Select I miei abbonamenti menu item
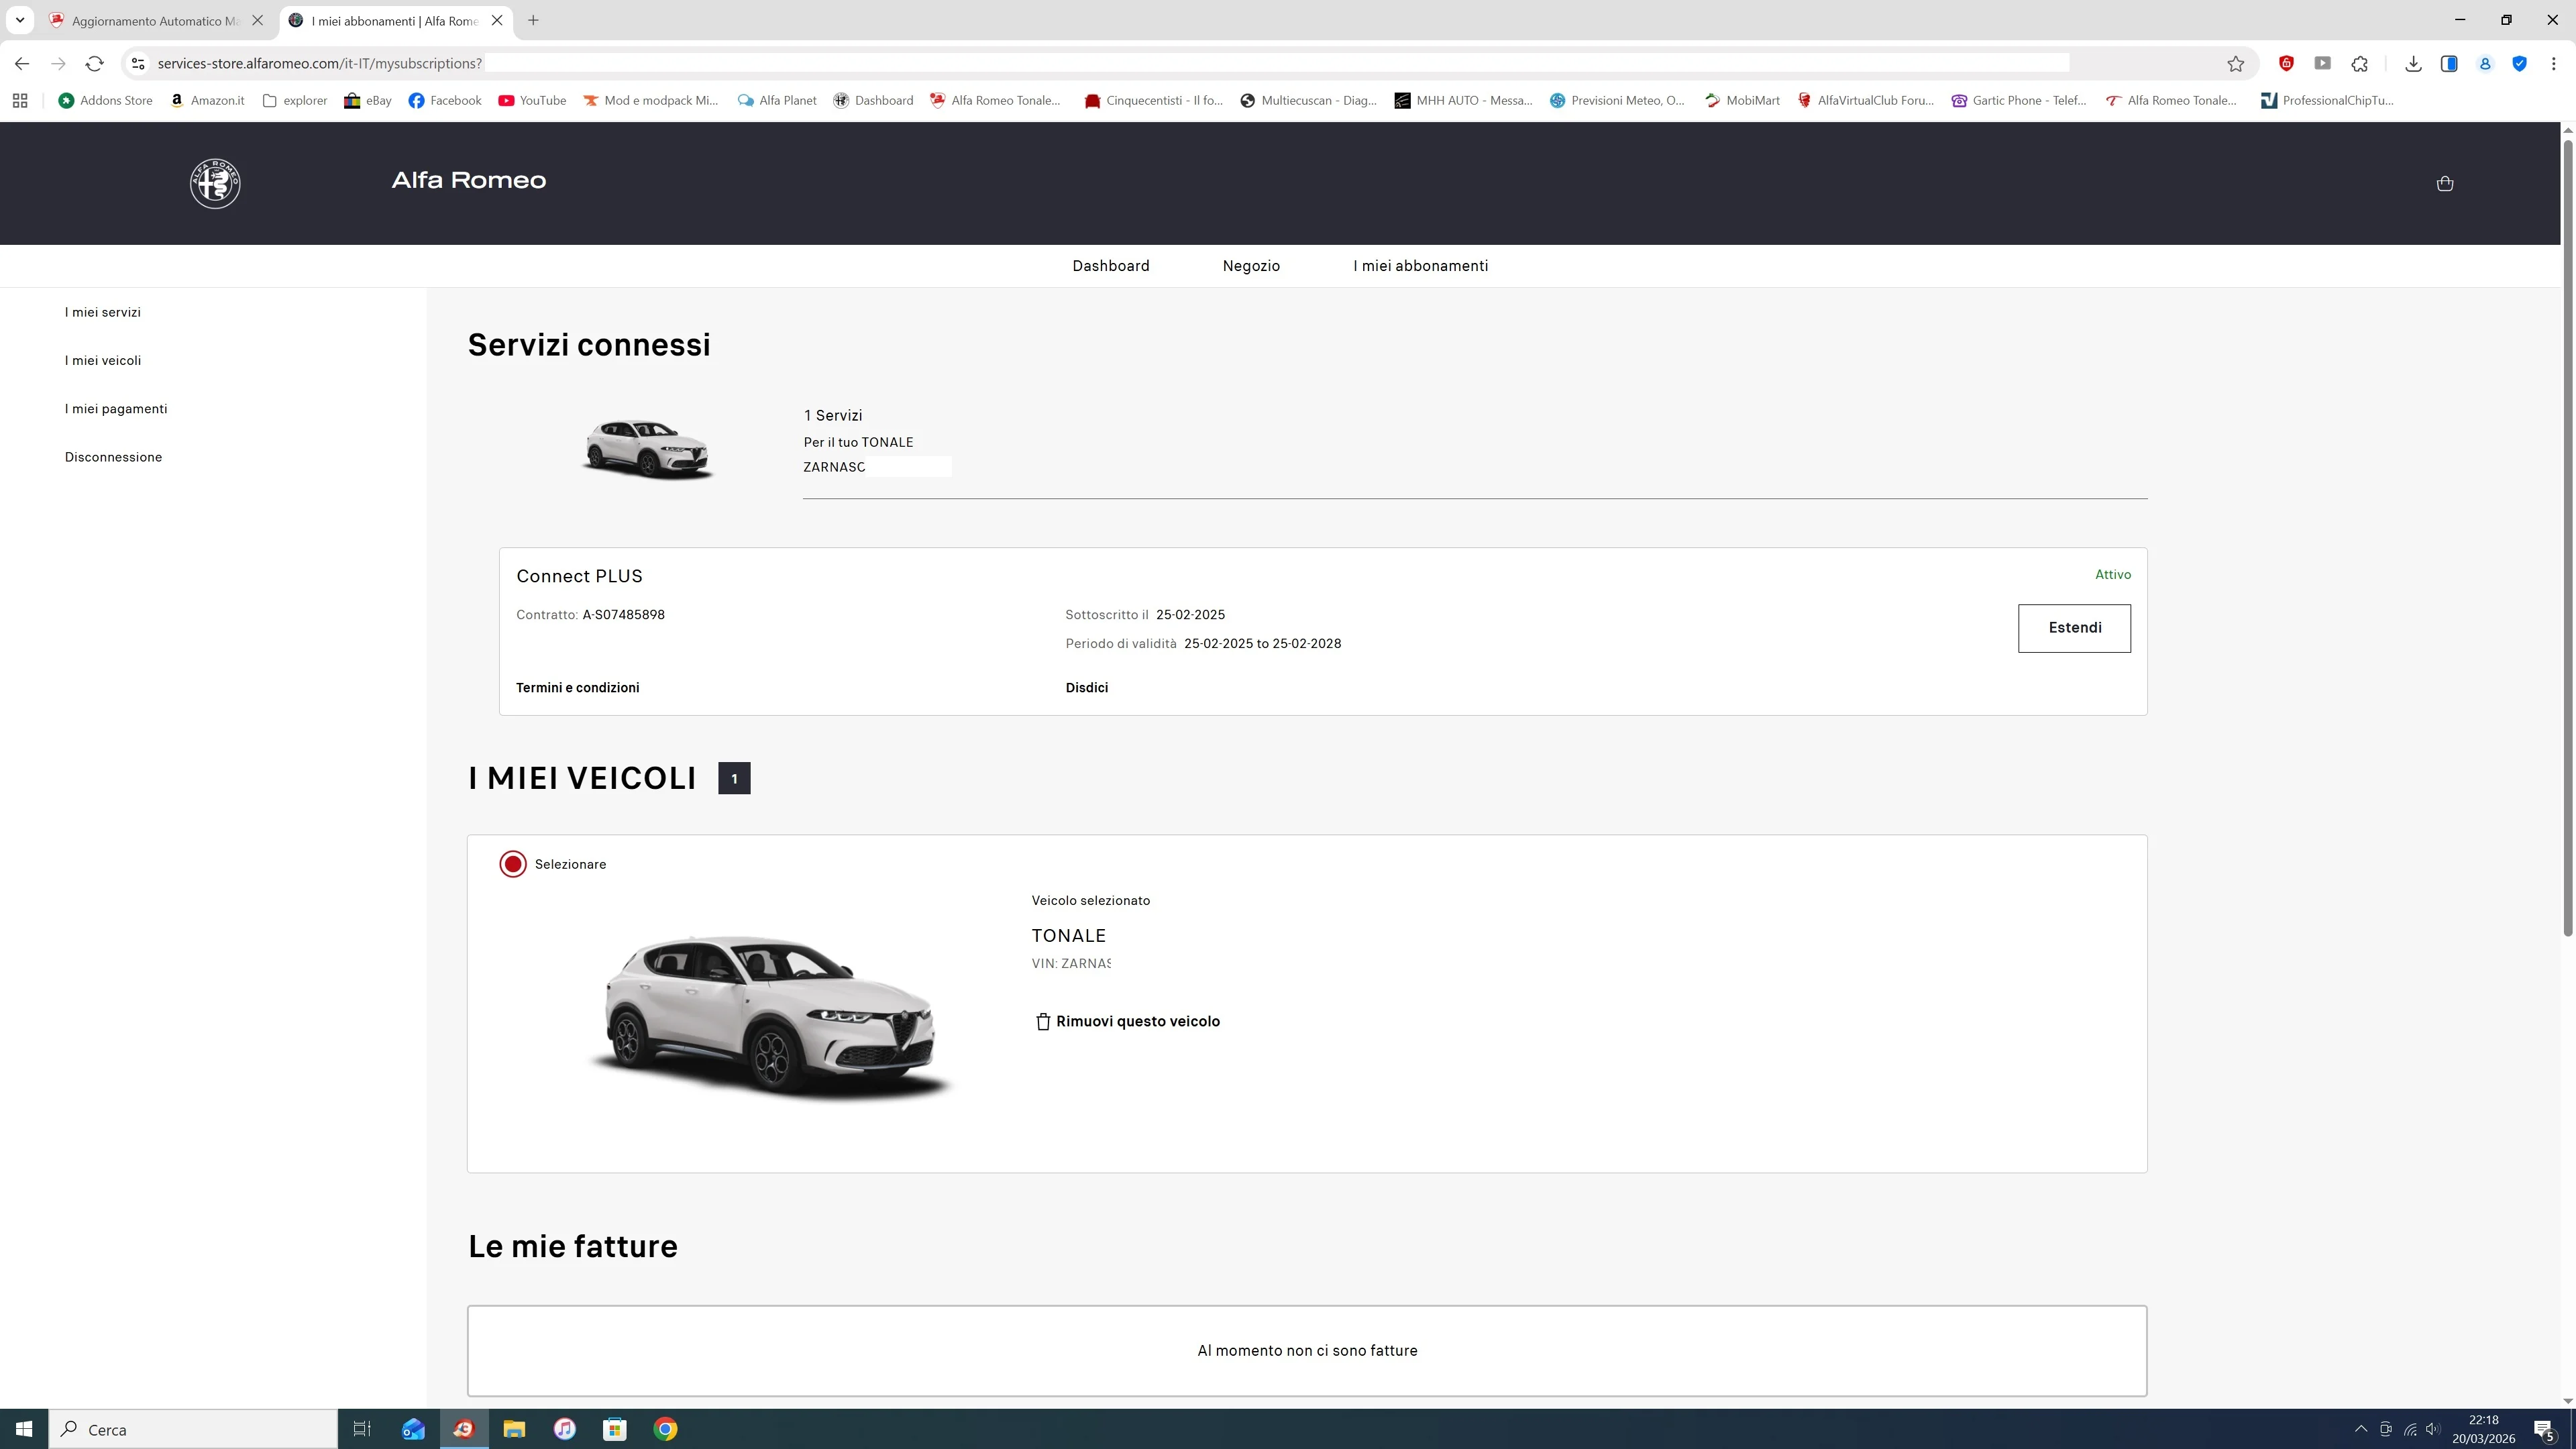This screenshot has height=1449, width=2576. pos(1421,266)
